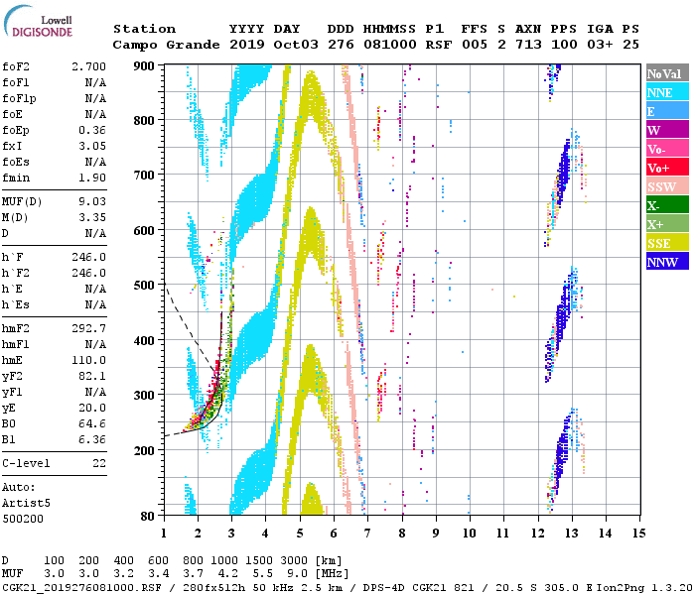Select the NNE cyan legend swatch
The height and width of the screenshot is (595, 695).
667,92
